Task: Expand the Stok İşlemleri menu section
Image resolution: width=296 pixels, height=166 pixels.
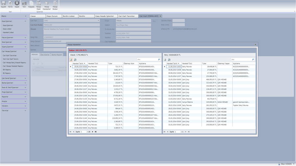Action: pyautogui.click(x=14, y=42)
